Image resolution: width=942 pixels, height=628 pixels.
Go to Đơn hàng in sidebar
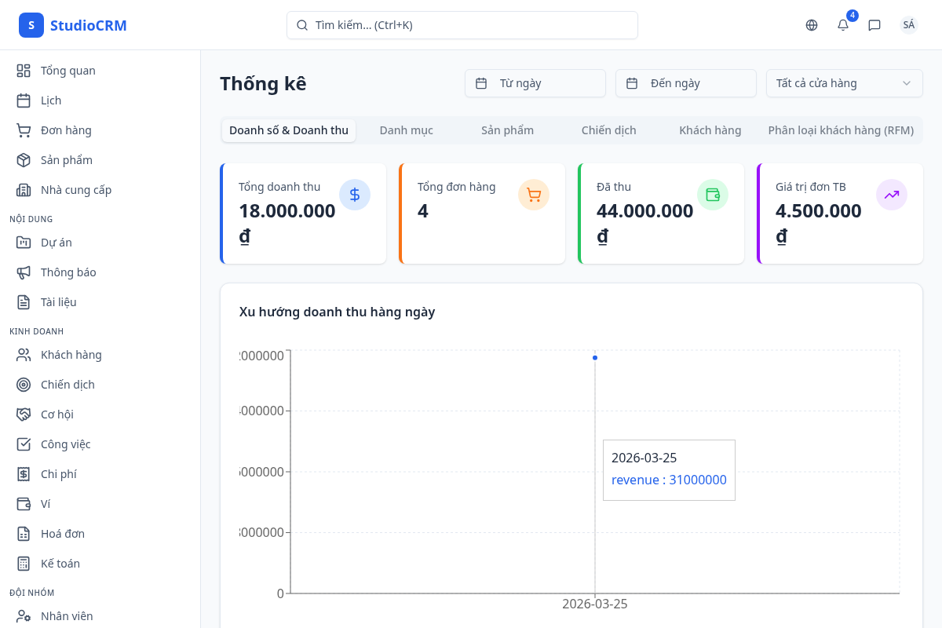(x=66, y=130)
